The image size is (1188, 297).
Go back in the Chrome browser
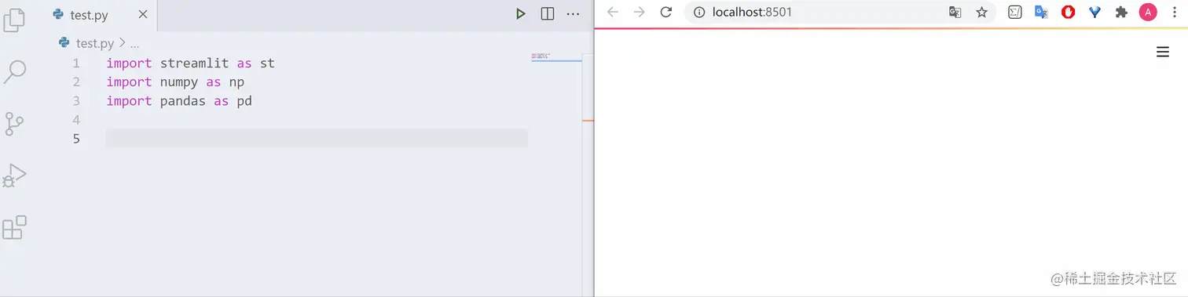(x=613, y=12)
